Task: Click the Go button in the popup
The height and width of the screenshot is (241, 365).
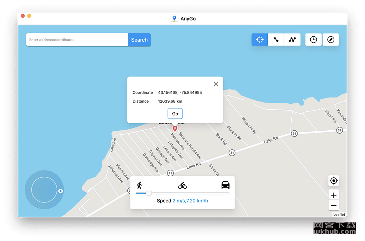Action: 175,114
